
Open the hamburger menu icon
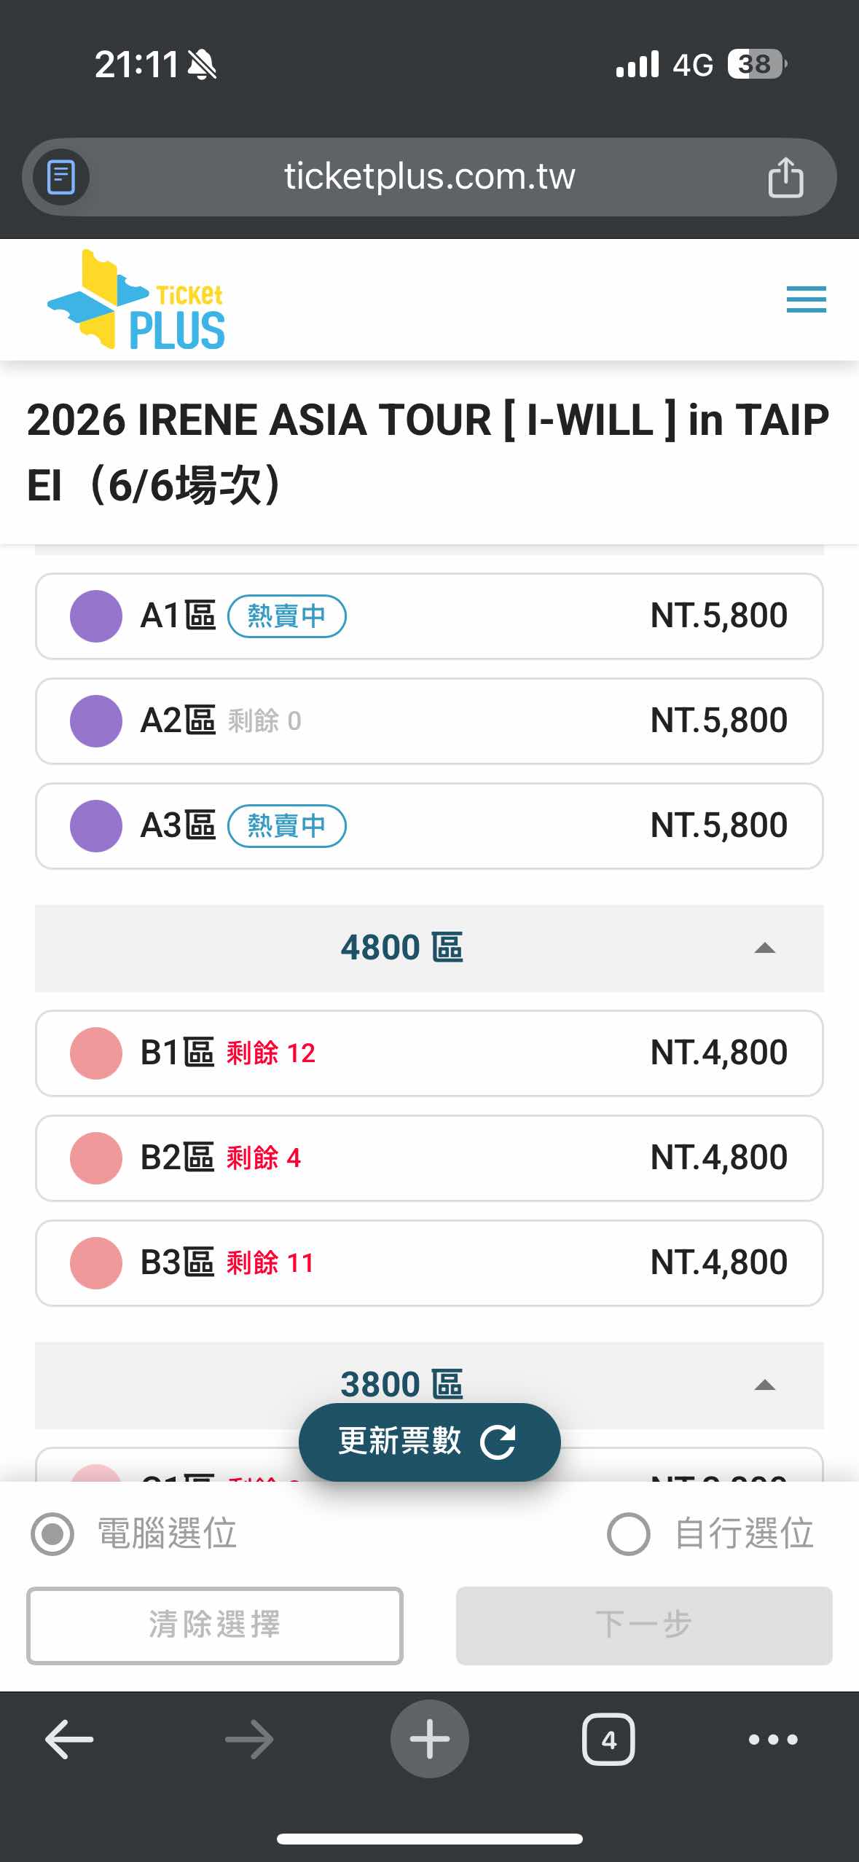(x=806, y=299)
